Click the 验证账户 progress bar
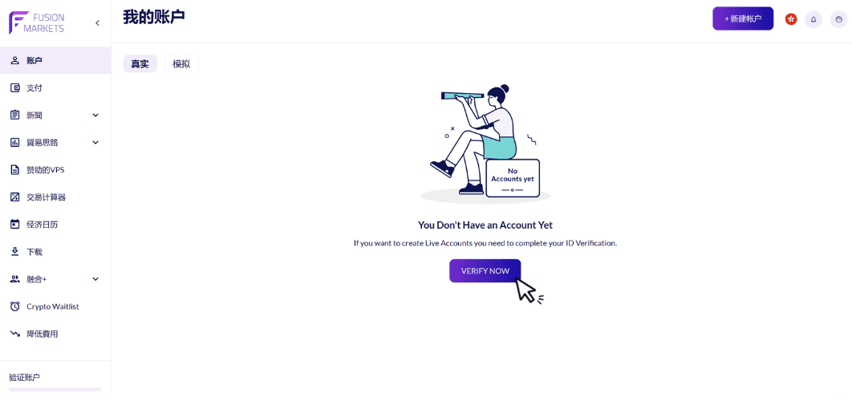This screenshot has width=852, height=401. coord(55,390)
